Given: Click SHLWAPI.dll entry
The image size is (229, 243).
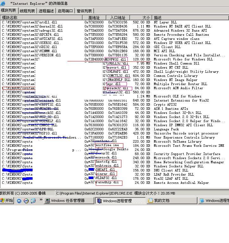Looking at the screenshot, I should pyautogui.click(x=118, y=72).
